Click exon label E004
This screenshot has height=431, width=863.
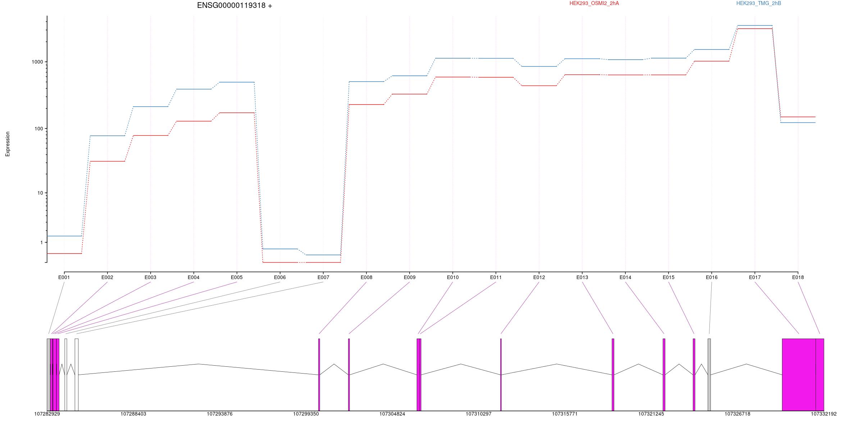pyautogui.click(x=193, y=277)
